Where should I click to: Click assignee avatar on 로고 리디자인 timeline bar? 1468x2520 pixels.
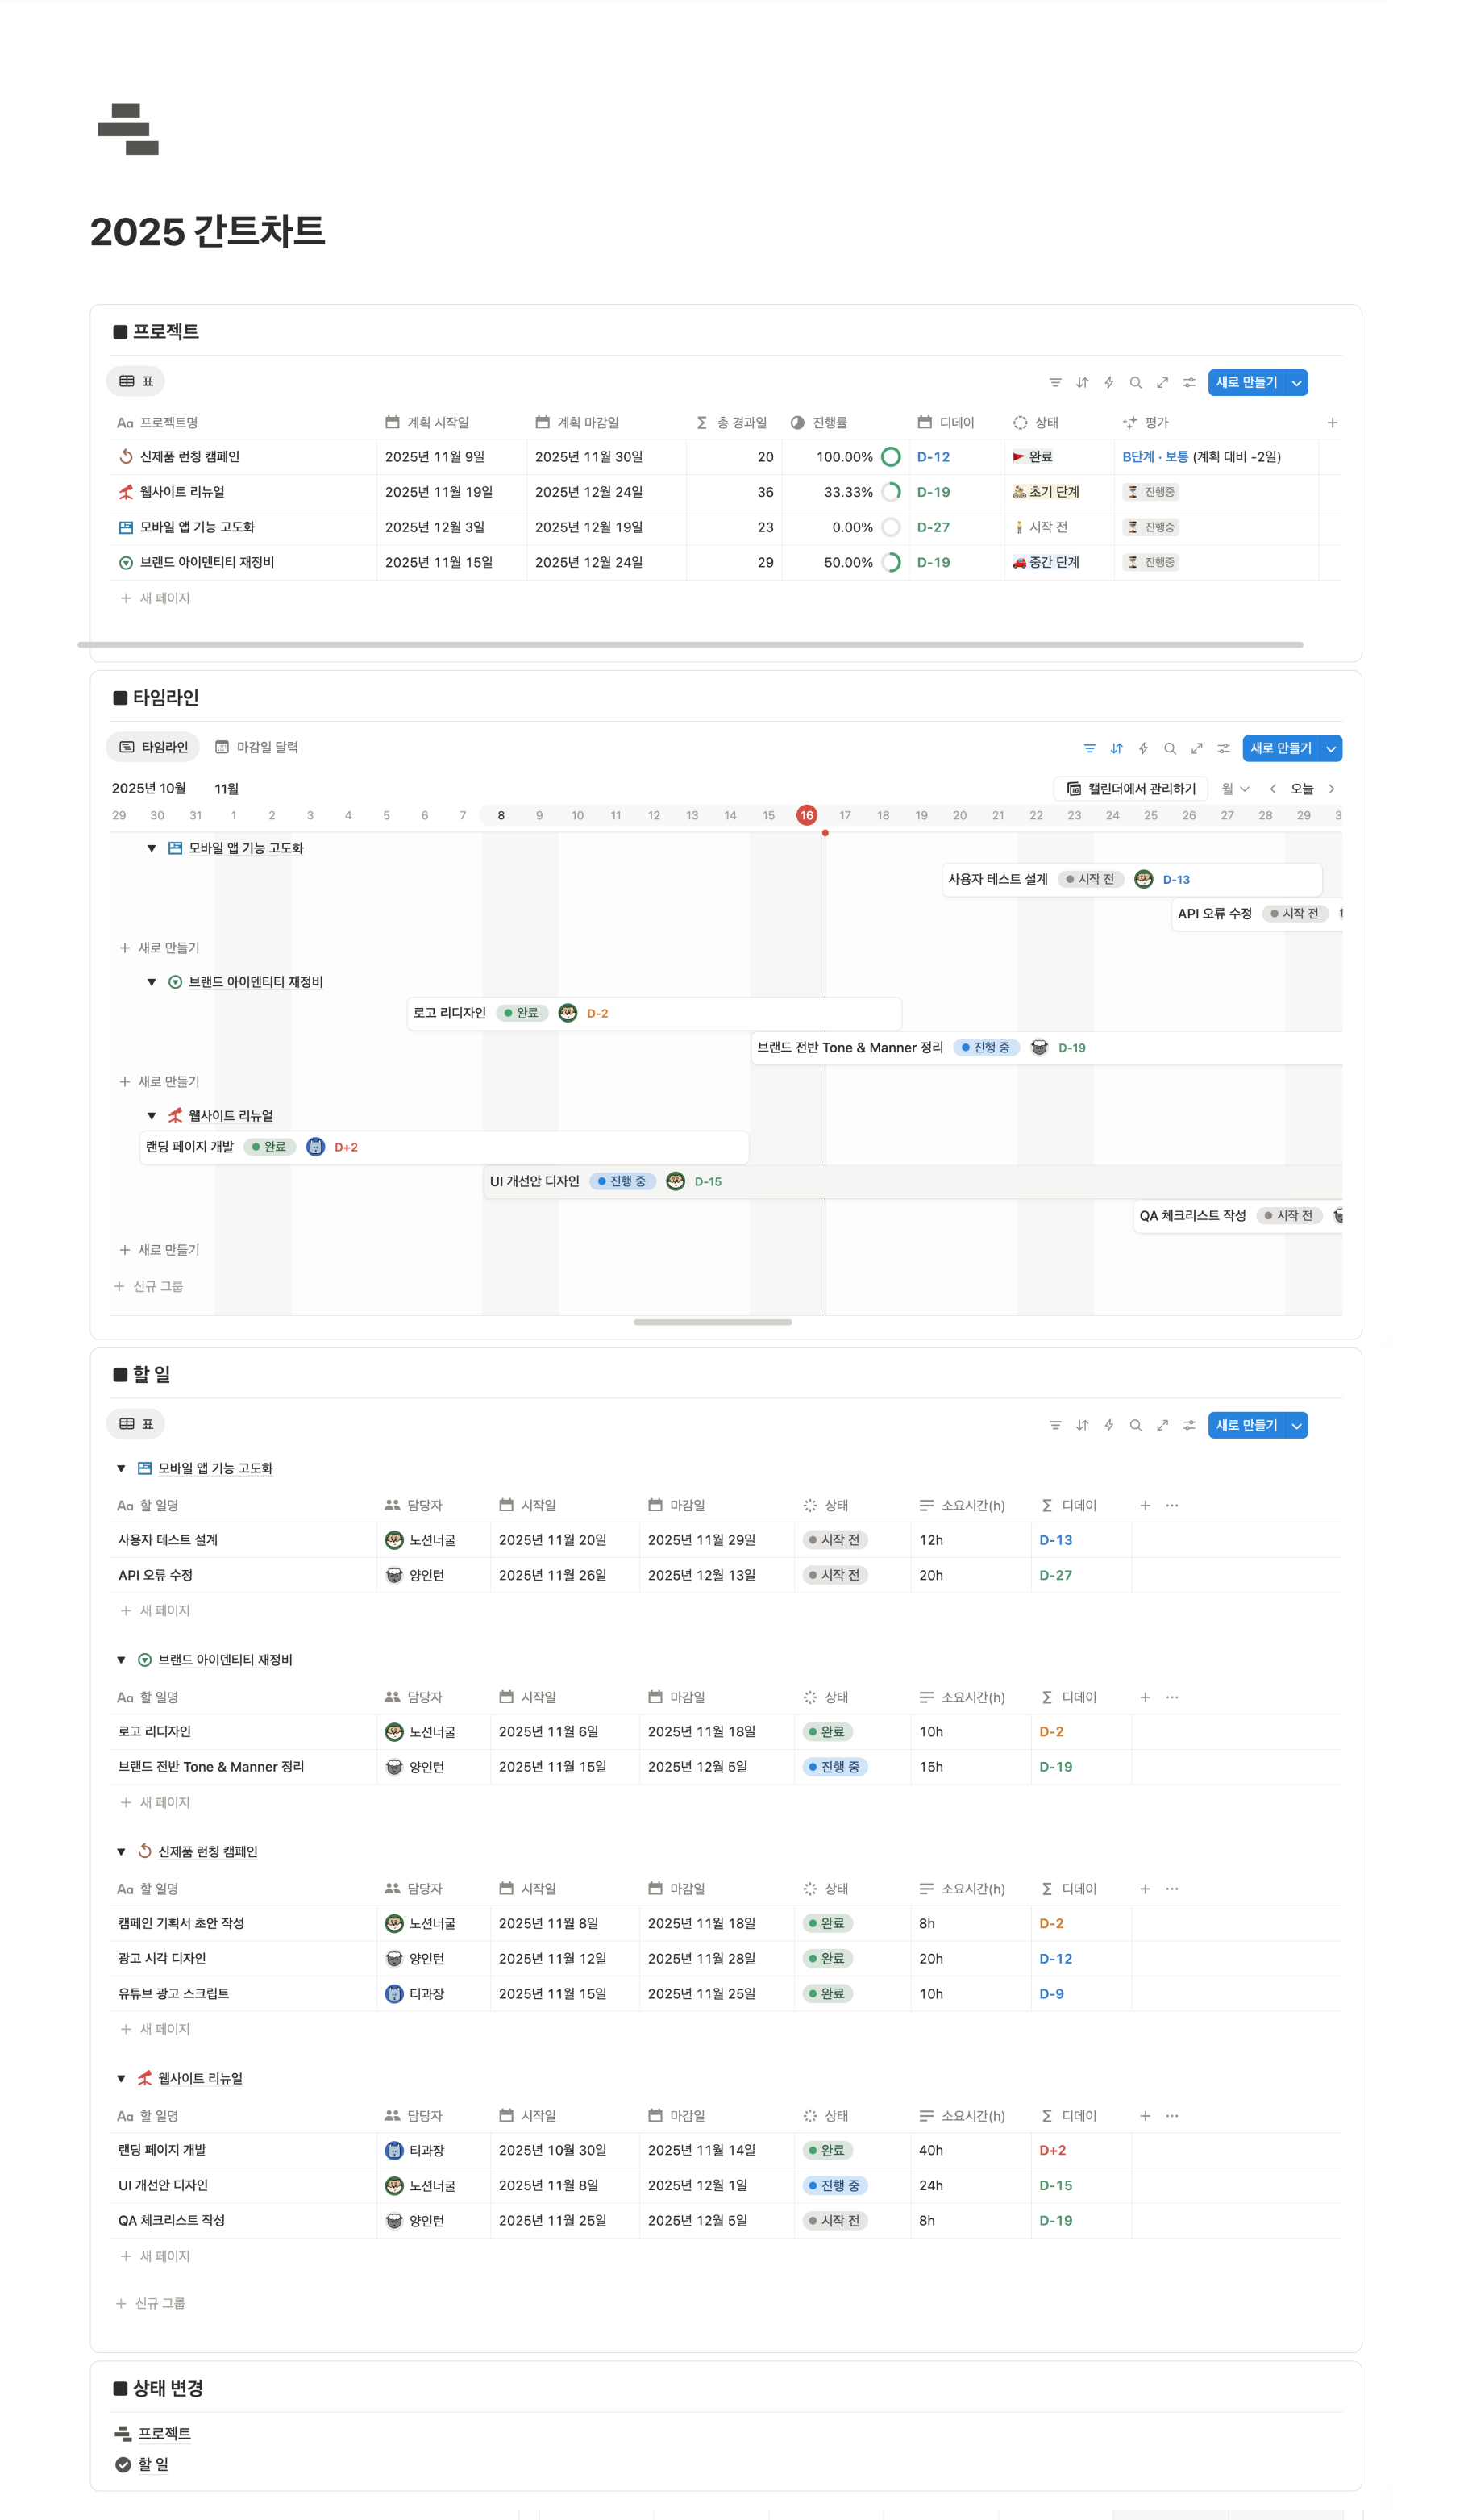tap(568, 1013)
